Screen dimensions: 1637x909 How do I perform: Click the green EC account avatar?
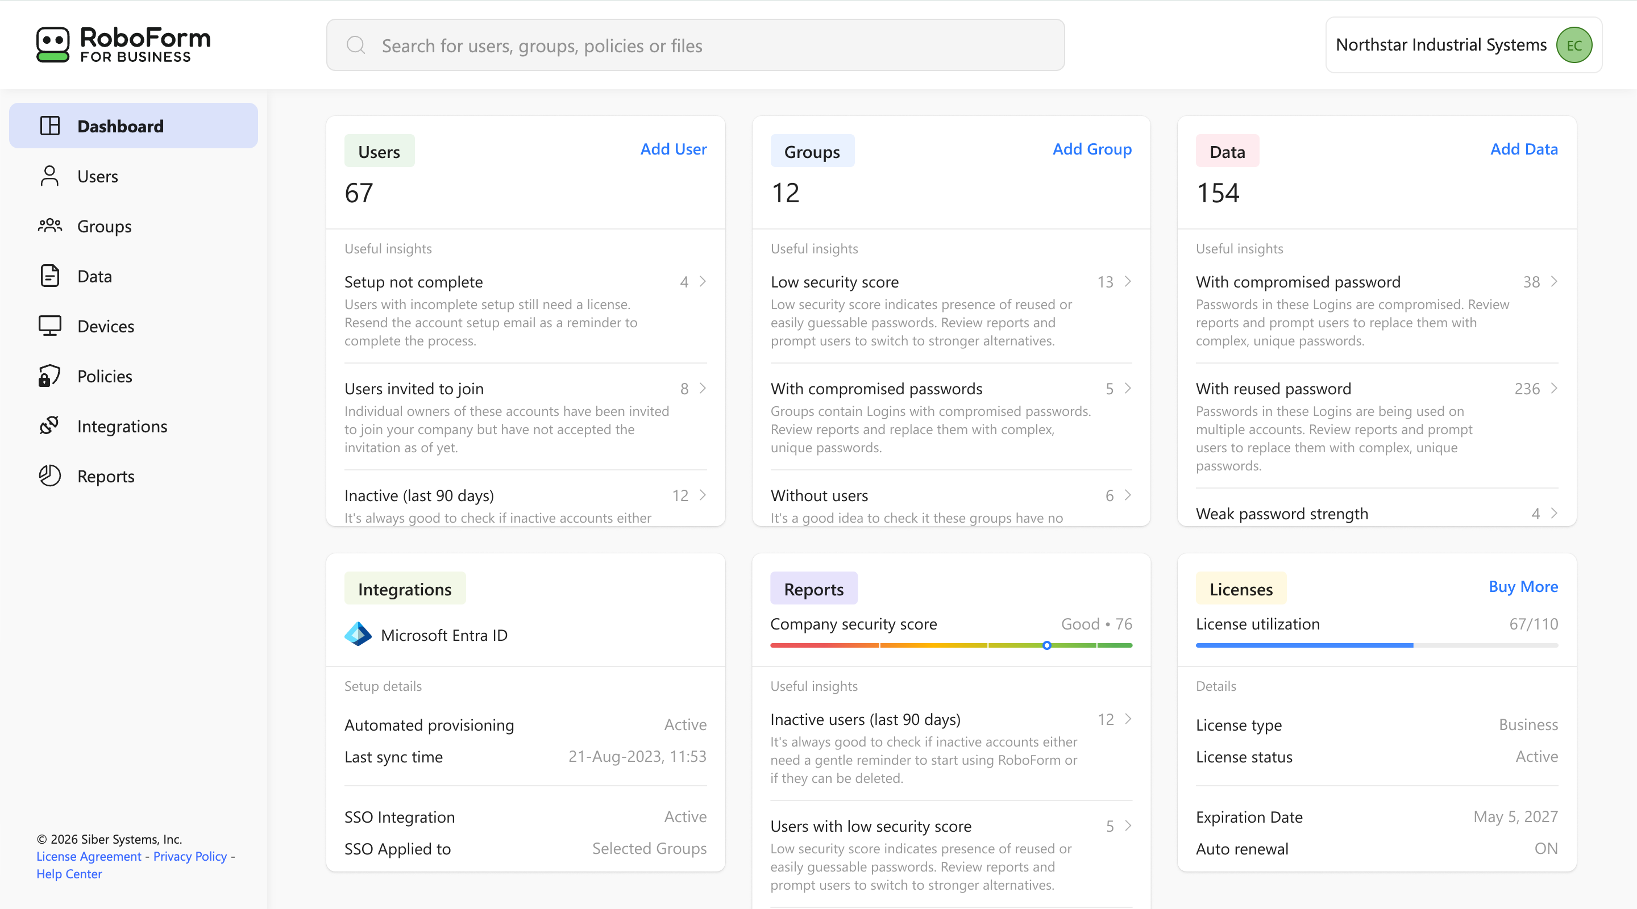[x=1573, y=45]
